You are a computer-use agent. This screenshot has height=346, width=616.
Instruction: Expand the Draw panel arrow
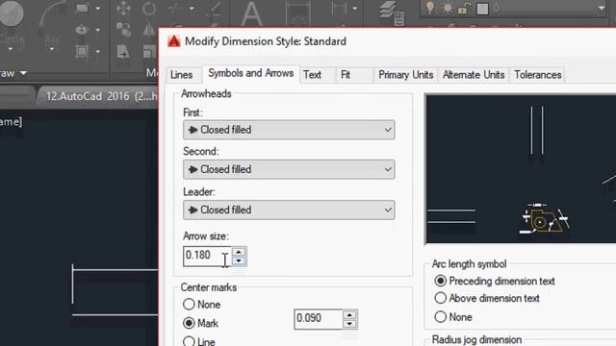pyautogui.click(x=23, y=73)
